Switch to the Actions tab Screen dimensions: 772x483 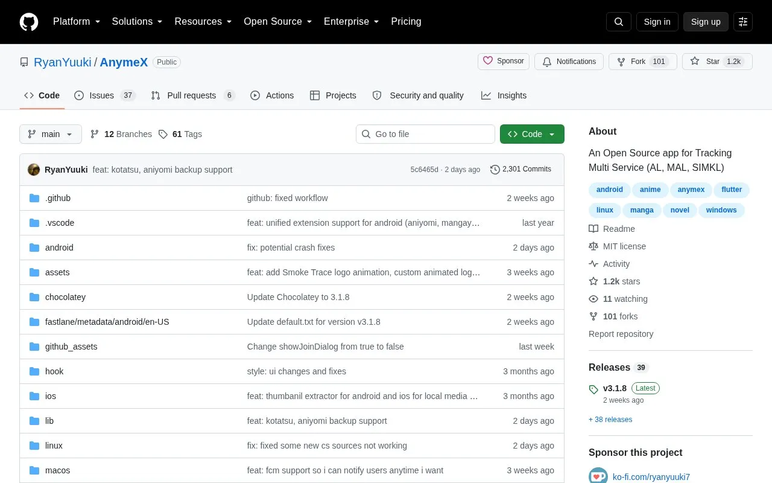coord(272,95)
